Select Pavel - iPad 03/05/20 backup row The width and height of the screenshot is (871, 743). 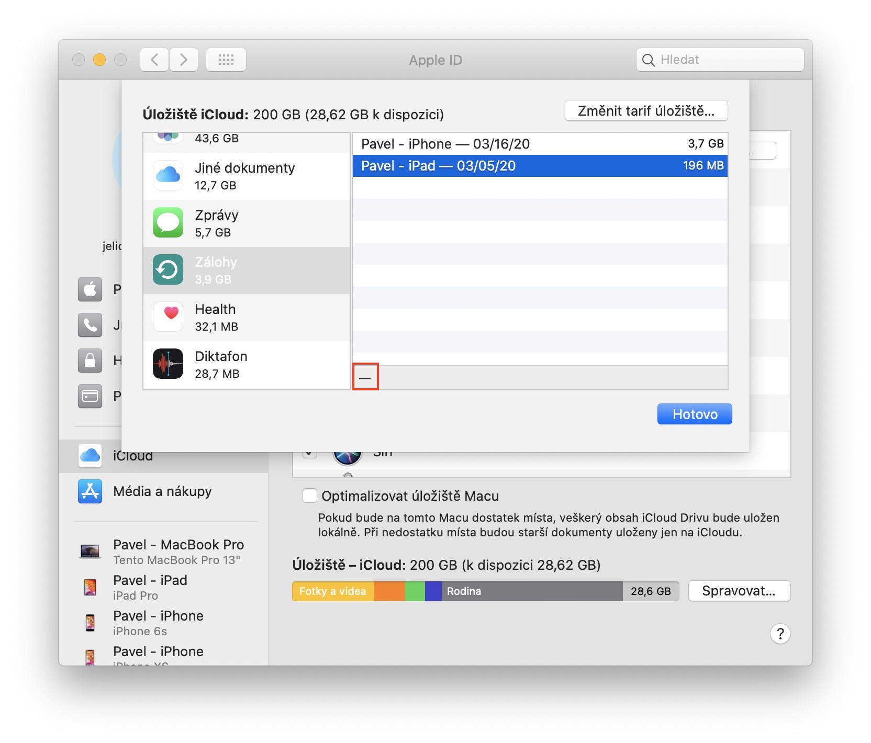(x=540, y=166)
